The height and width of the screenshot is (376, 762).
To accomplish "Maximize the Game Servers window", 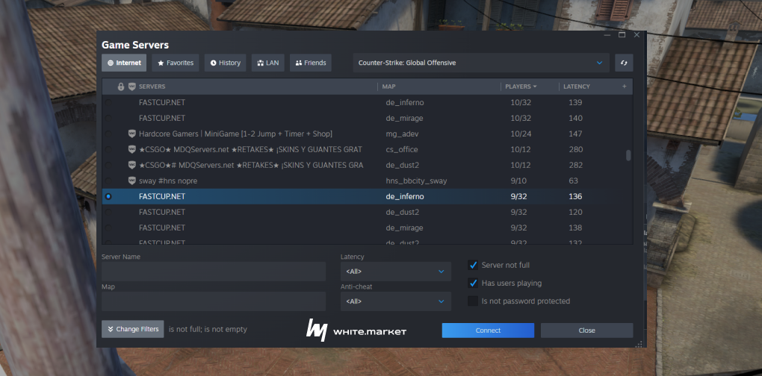I will (622, 35).
